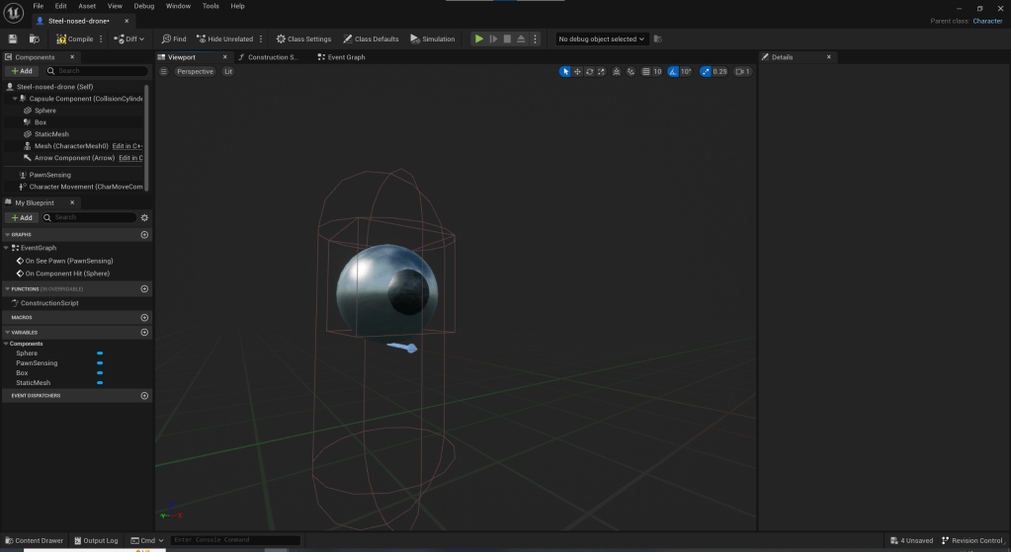1011x552 pixels.
Task: Add a new function with plus icon
Action: point(144,289)
